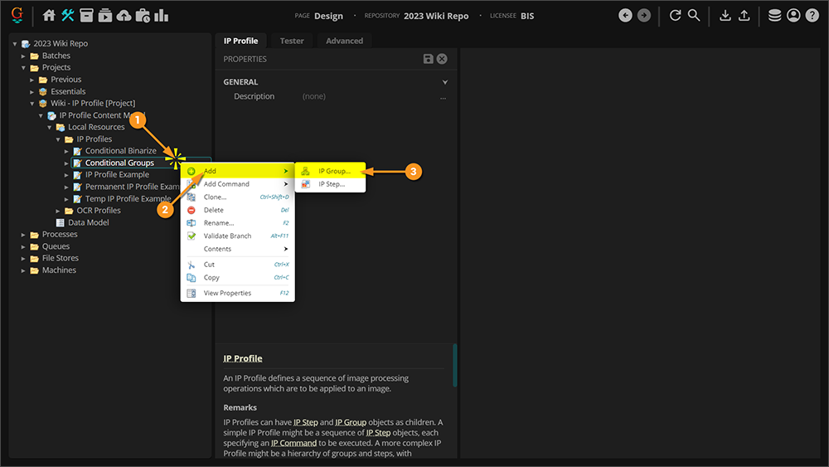Image resolution: width=829 pixels, height=467 pixels.
Task: Collapse the Wiki - IP Profile project
Action: tap(32, 104)
